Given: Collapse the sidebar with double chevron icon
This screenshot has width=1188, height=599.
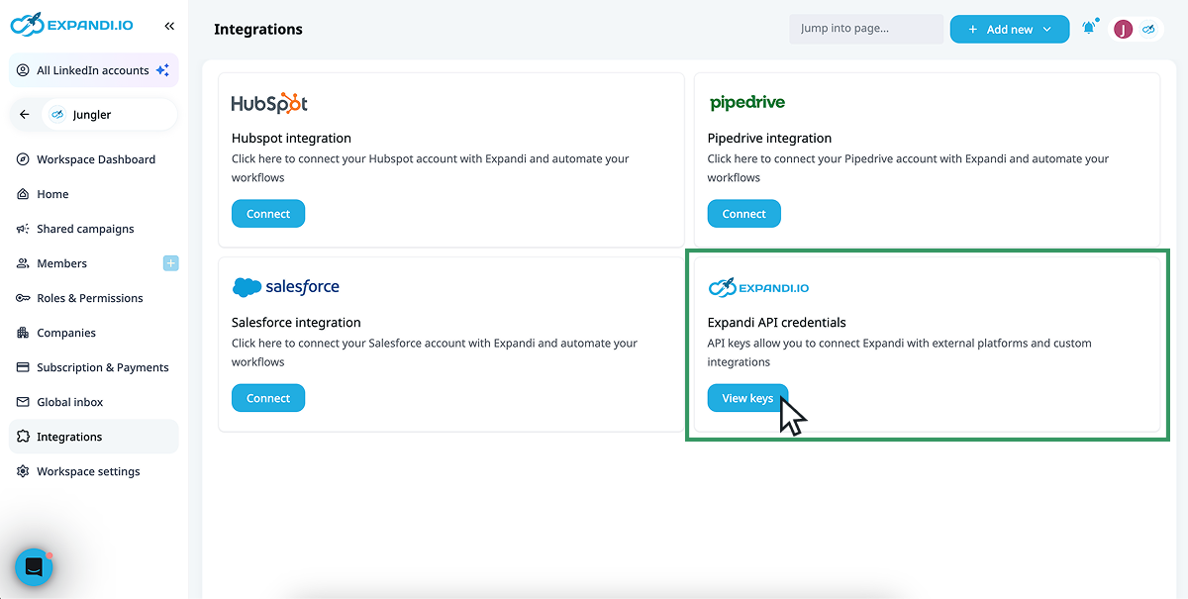Looking at the screenshot, I should pos(169,26).
